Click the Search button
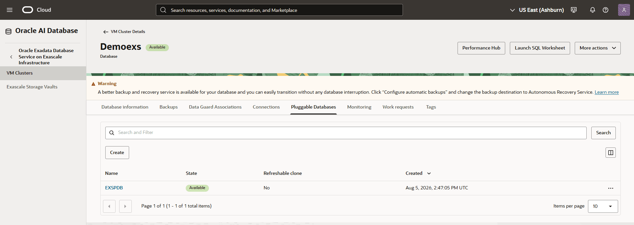 [x=604, y=133]
